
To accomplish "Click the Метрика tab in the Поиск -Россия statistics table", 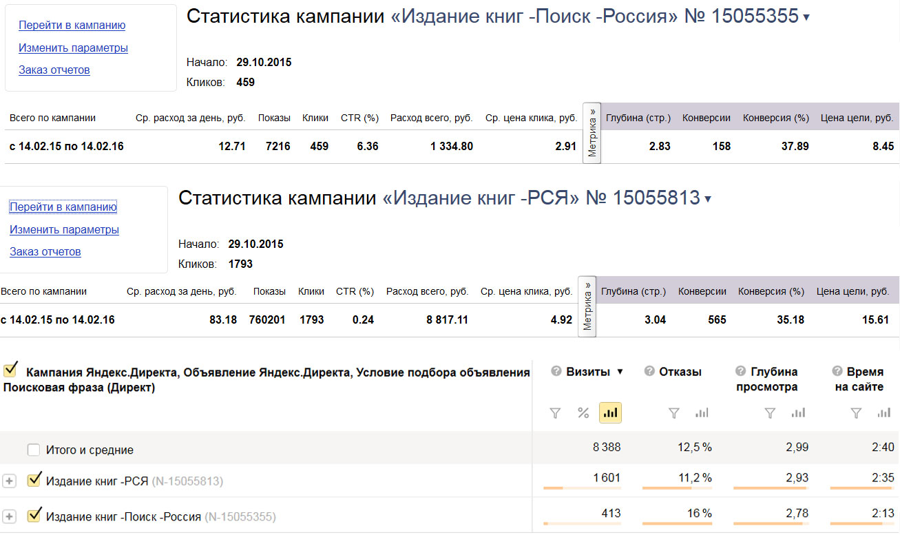I will 592,133.
